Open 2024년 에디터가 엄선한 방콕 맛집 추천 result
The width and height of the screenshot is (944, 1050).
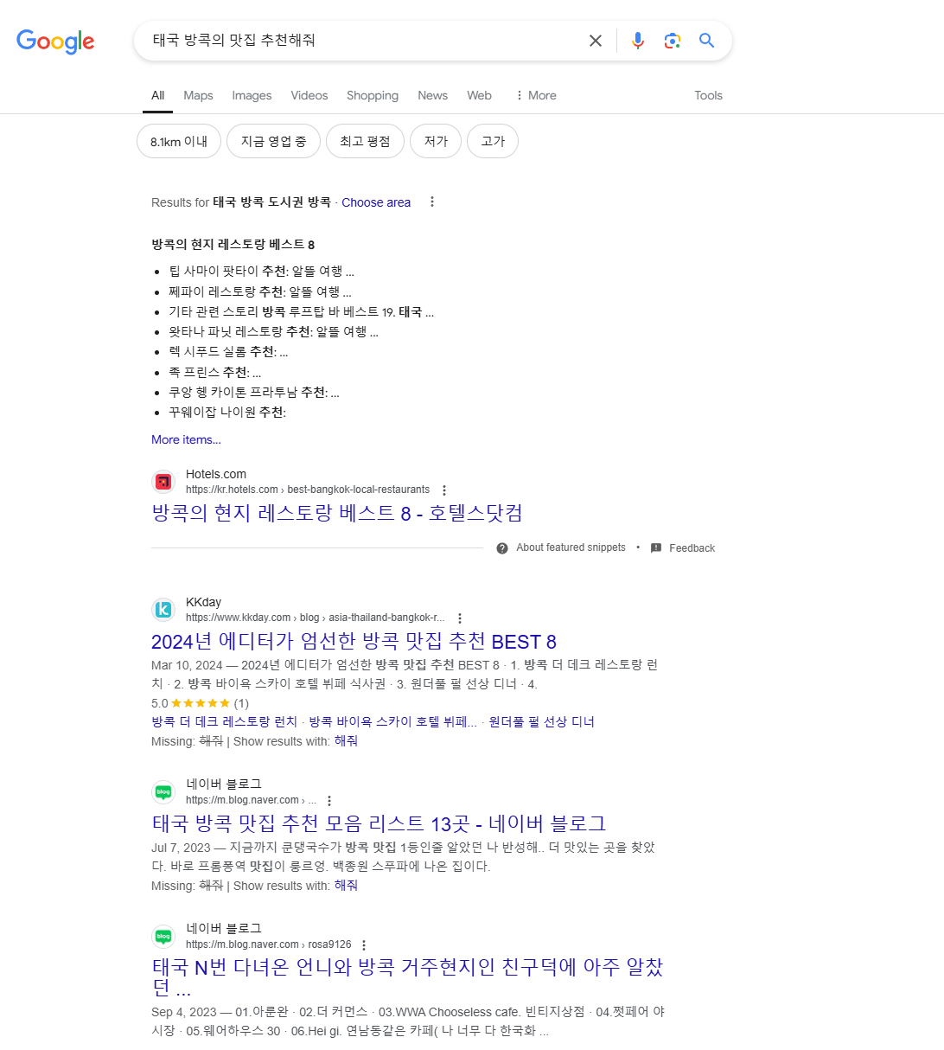tap(354, 642)
